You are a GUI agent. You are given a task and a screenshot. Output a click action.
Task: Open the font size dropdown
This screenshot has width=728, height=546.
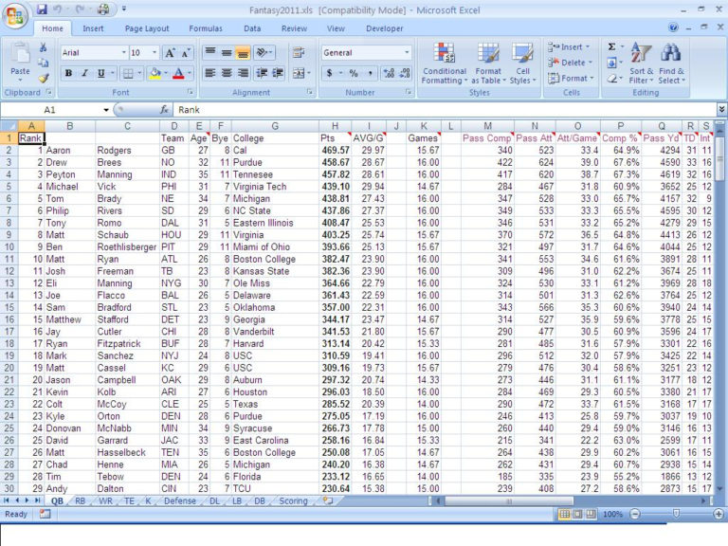155,52
